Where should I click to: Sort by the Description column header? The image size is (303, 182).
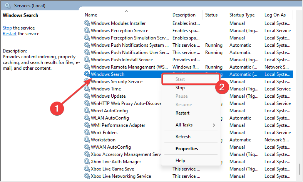(x=184, y=15)
